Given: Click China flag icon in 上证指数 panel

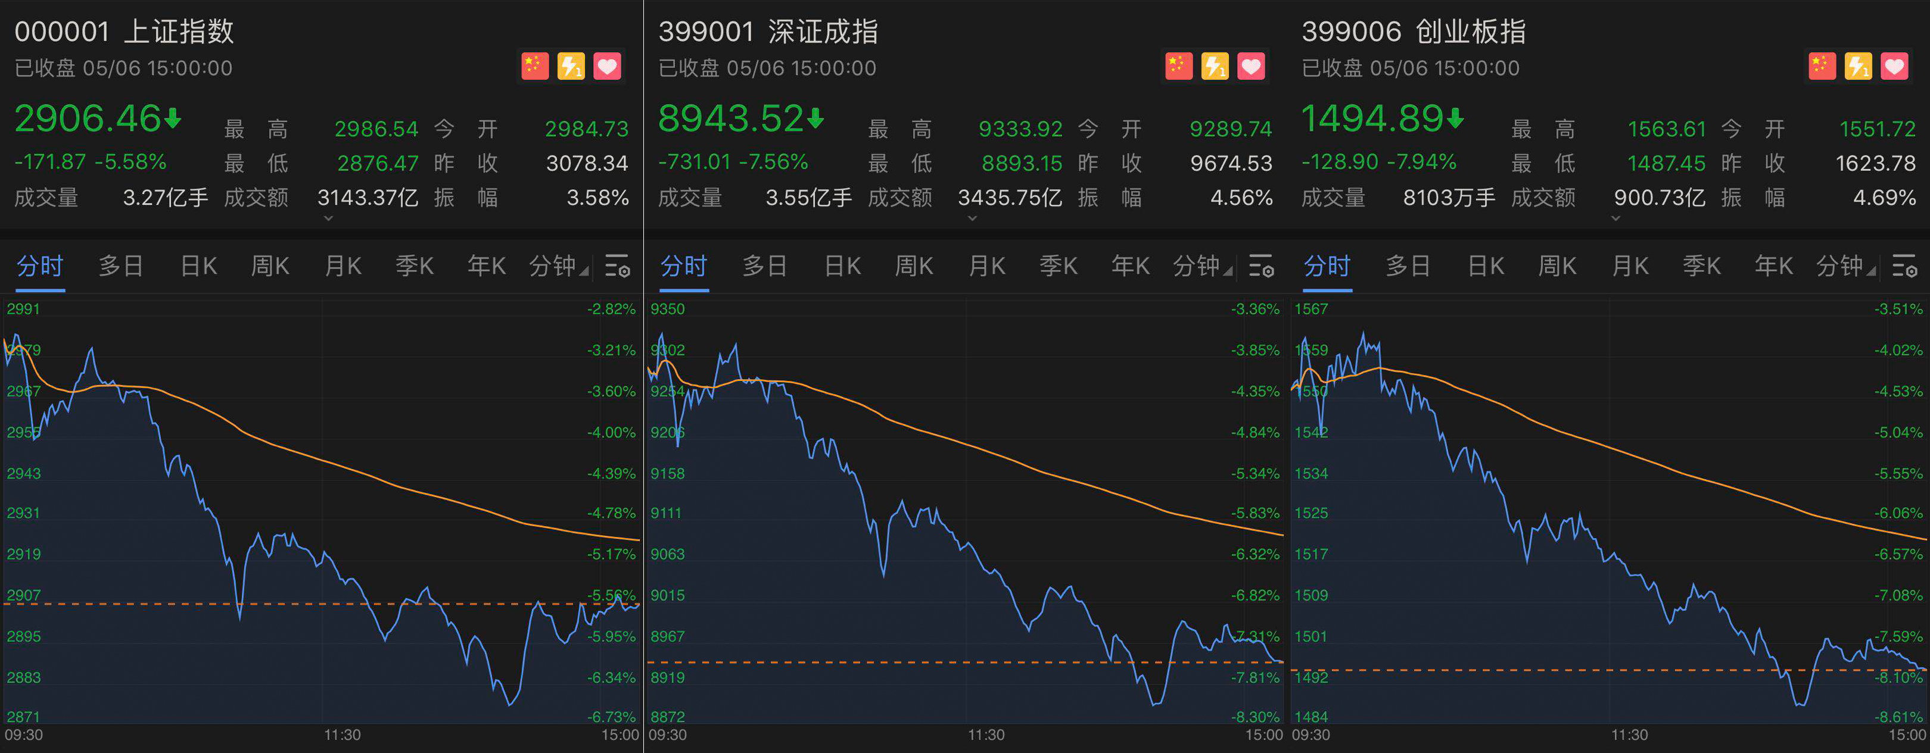Looking at the screenshot, I should 535,67.
